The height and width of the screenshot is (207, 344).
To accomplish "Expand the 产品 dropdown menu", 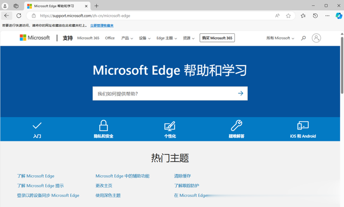I will [127, 38].
